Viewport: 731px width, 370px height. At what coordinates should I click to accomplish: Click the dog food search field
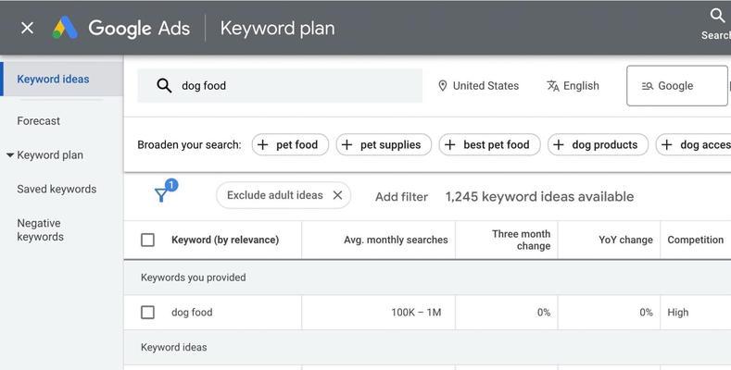(280, 86)
